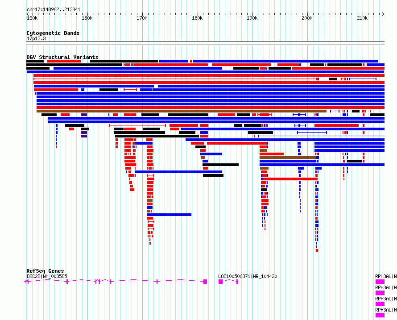Select the LOC100506371 gene glyph
397x320 pixels.
[x=228, y=282]
